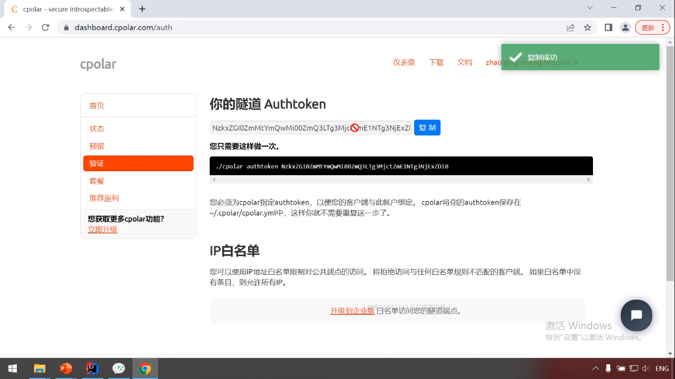Open the Windows Start menu
The height and width of the screenshot is (379, 675).
tap(13, 369)
